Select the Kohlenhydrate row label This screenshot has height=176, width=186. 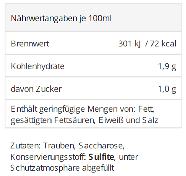[38, 66]
